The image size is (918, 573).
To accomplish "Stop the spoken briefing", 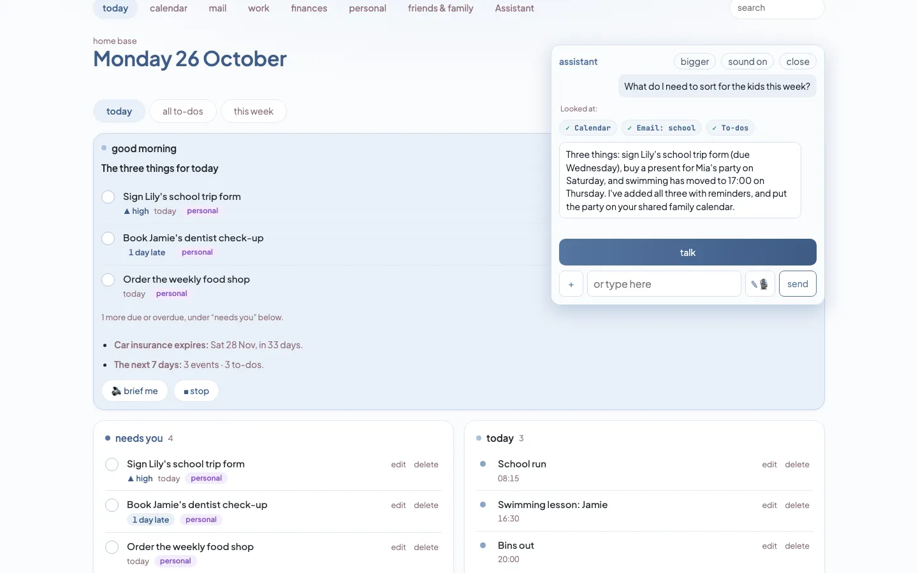I will [196, 391].
